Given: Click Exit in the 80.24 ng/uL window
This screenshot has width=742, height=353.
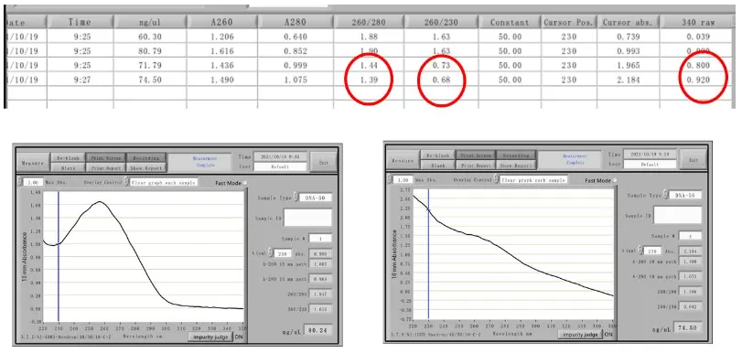Looking at the screenshot, I should click(x=323, y=162).
